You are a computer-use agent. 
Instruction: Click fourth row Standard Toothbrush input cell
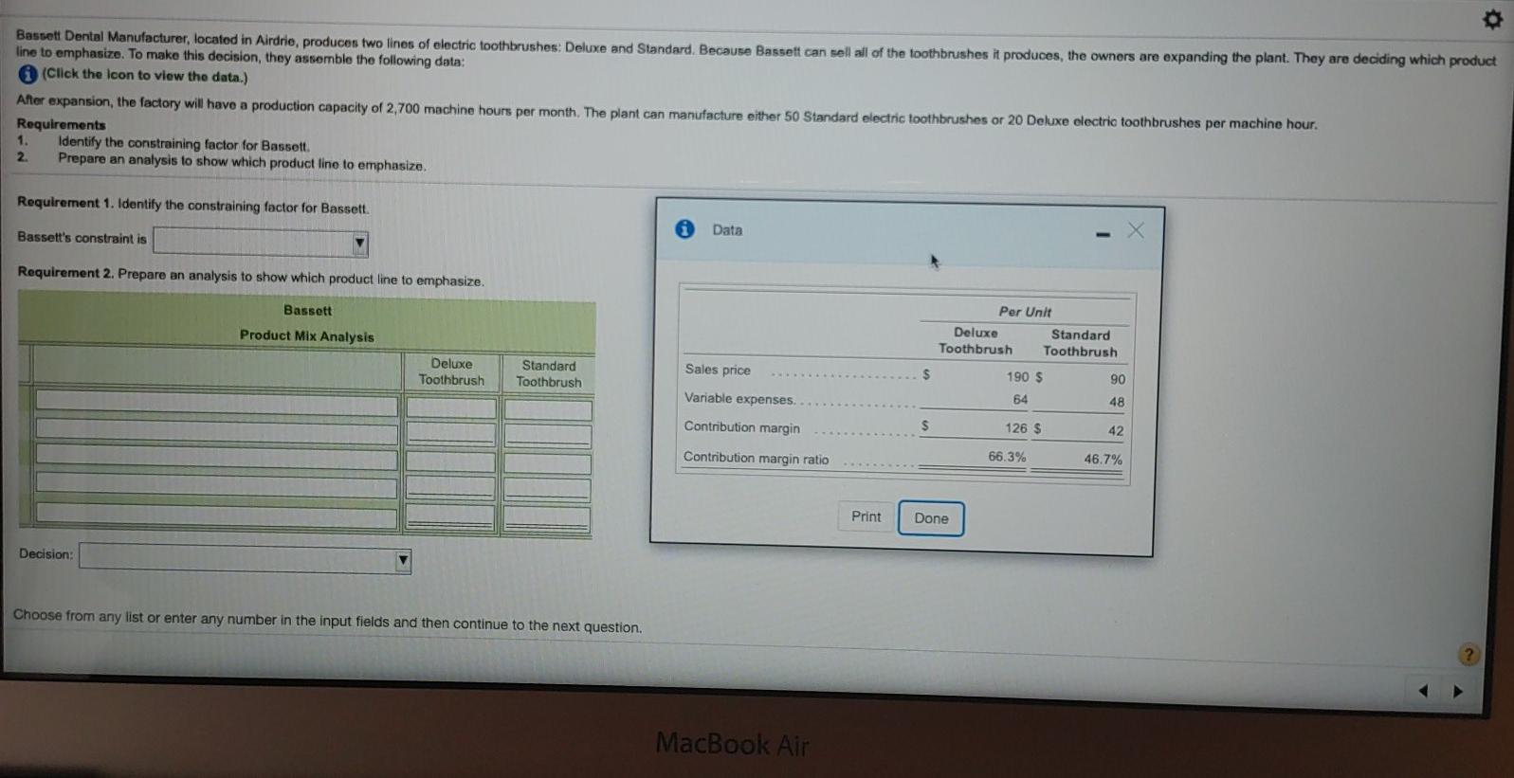pos(548,491)
